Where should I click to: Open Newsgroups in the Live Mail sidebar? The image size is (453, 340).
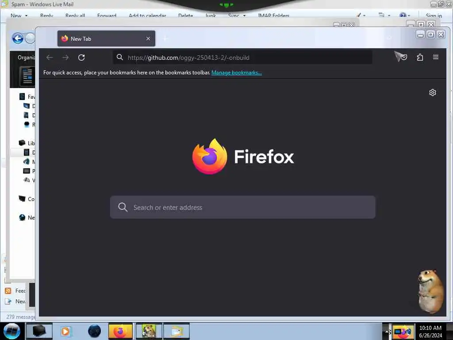click(x=20, y=301)
